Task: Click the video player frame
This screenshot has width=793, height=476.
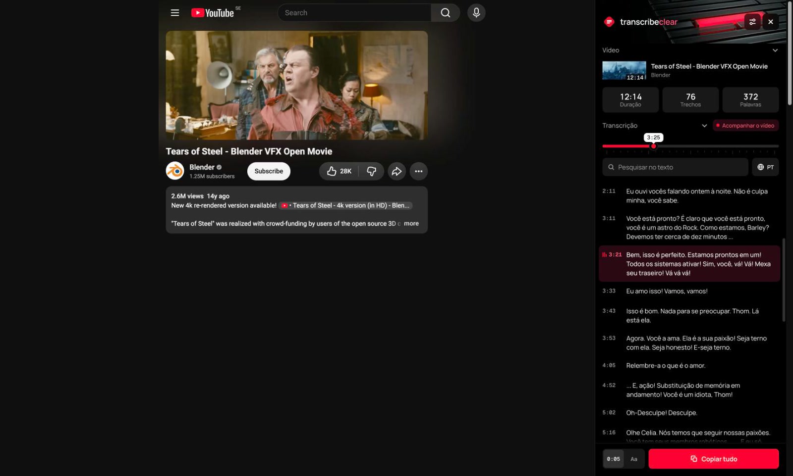Action: pyautogui.click(x=296, y=85)
